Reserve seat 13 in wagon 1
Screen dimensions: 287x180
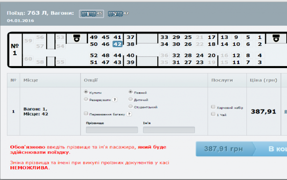click(224, 37)
